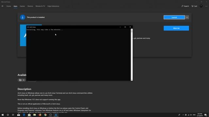The image size is (209, 117).
Task: Click the ENG language indicator
Action: [x=194, y=115]
